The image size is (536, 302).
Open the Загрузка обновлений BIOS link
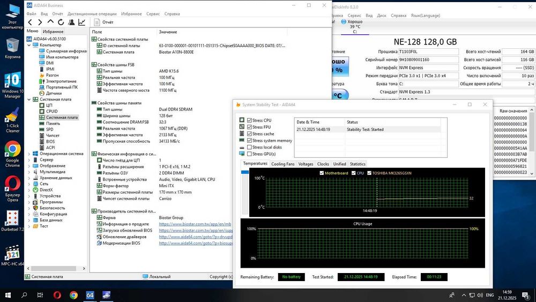[x=196, y=231]
